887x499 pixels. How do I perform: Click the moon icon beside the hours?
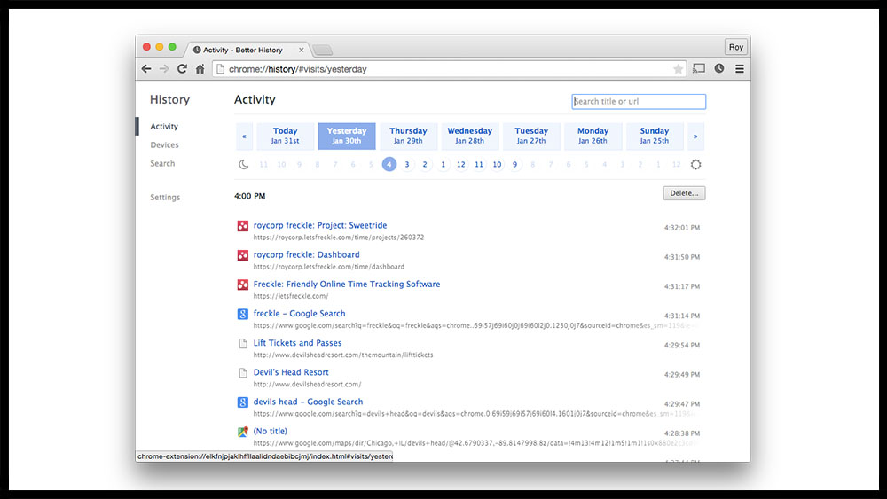(244, 164)
